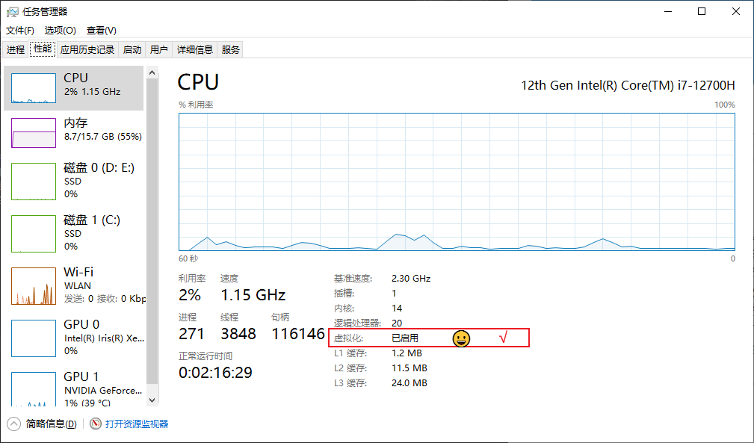Click the resource monitor icon
Image resolution: width=754 pixels, height=443 pixels.
[95, 424]
